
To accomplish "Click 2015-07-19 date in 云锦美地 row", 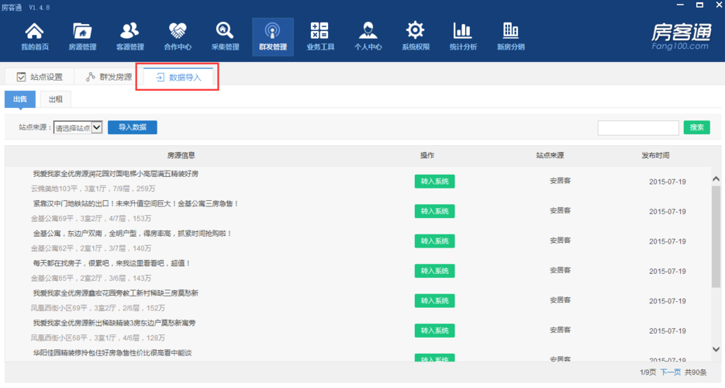I will [667, 182].
